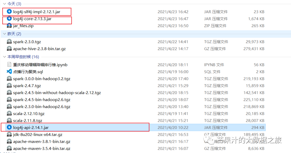
Task: Select file 点播行为聚类.sql
Action: click(28, 72)
